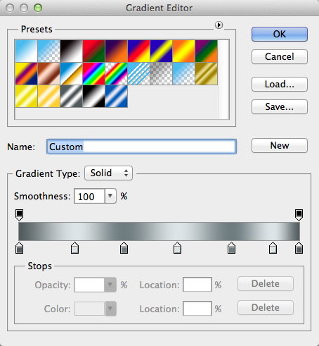Click the OK button
This screenshot has height=346, width=319.
tap(280, 34)
